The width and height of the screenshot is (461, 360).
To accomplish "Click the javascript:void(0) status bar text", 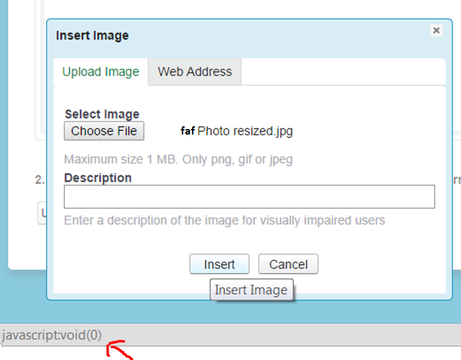I will tap(52, 335).
